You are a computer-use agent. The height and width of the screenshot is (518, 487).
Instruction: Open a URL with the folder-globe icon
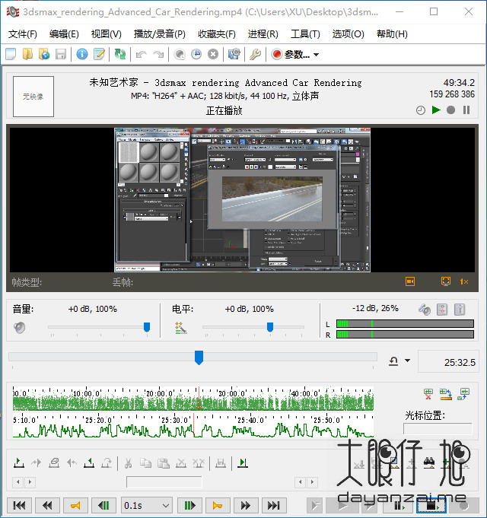[x=44, y=54]
